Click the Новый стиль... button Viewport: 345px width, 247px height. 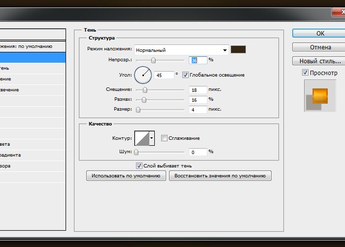coord(320,61)
